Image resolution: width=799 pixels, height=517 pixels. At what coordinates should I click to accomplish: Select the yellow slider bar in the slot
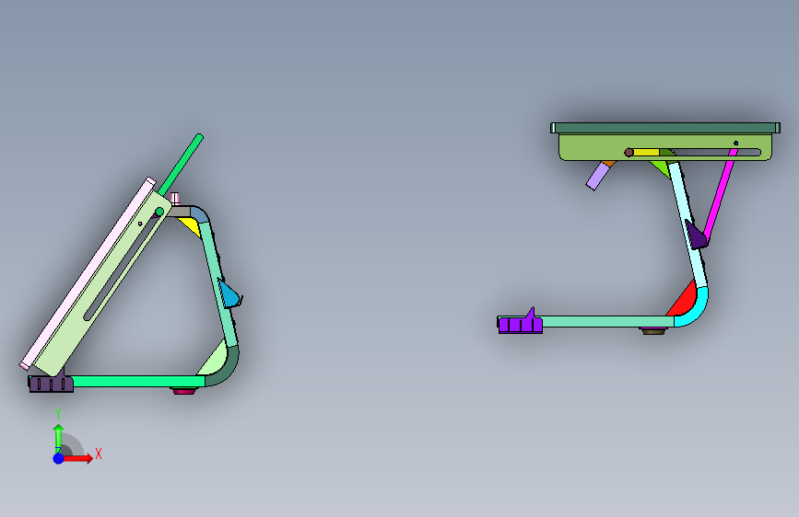pyautogui.click(x=646, y=152)
